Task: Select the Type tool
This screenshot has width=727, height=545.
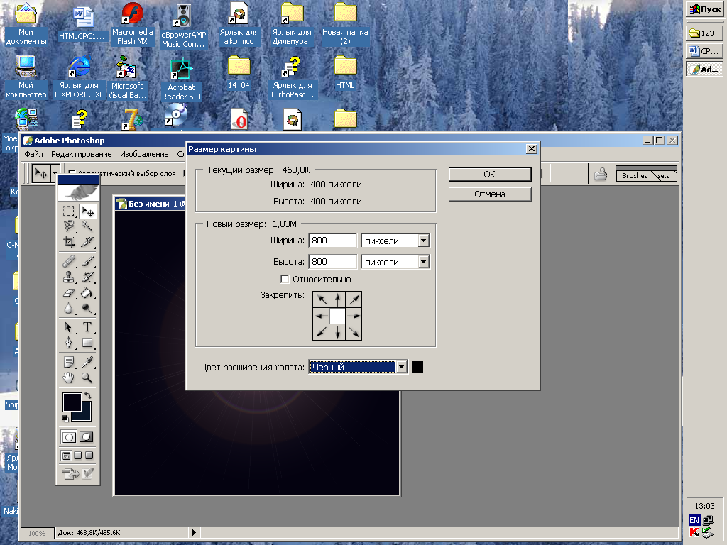Action: click(87, 328)
